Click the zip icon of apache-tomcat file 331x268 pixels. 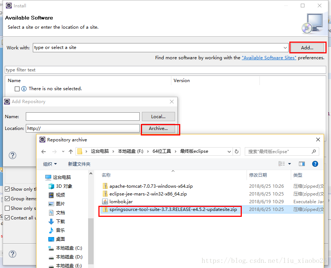(105, 186)
